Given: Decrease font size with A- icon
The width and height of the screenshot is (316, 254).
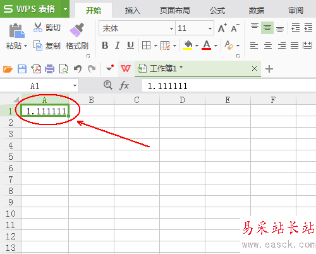Looking at the screenshot, I should pos(235,28).
